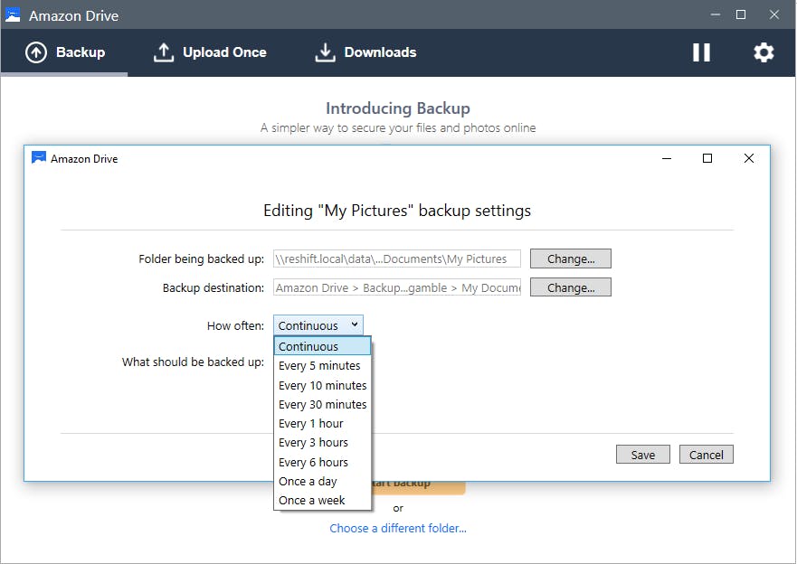The width and height of the screenshot is (797, 564).
Task: Click the Backup circular arrow icon
Action: 36,52
